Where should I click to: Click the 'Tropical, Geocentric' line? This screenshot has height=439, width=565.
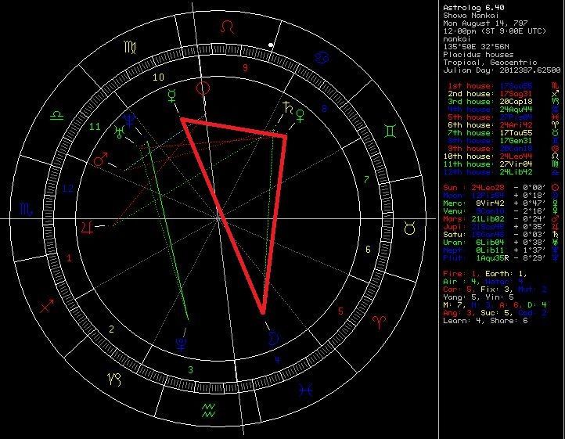490,63
